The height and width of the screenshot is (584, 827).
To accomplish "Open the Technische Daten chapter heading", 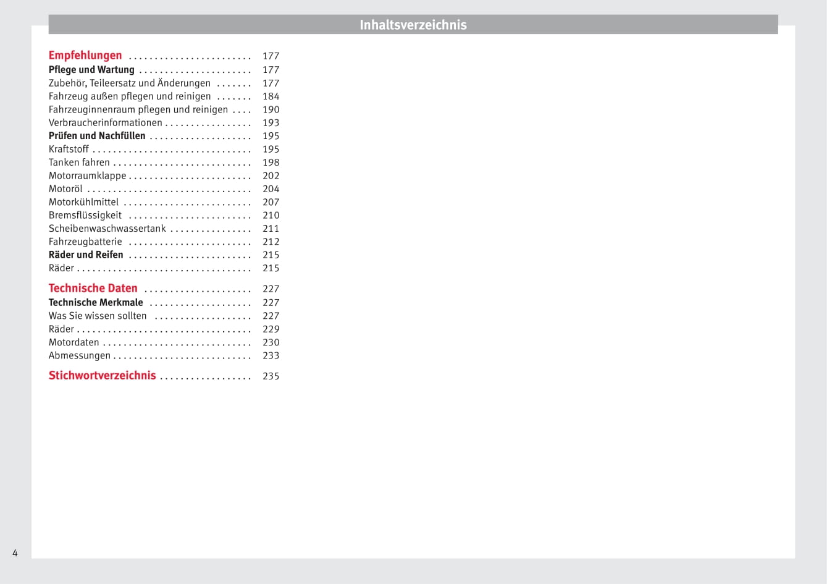I will click(x=93, y=289).
